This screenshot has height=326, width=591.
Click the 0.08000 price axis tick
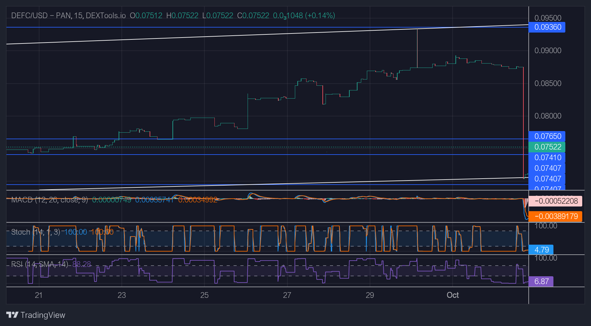click(x=548, y=116)
